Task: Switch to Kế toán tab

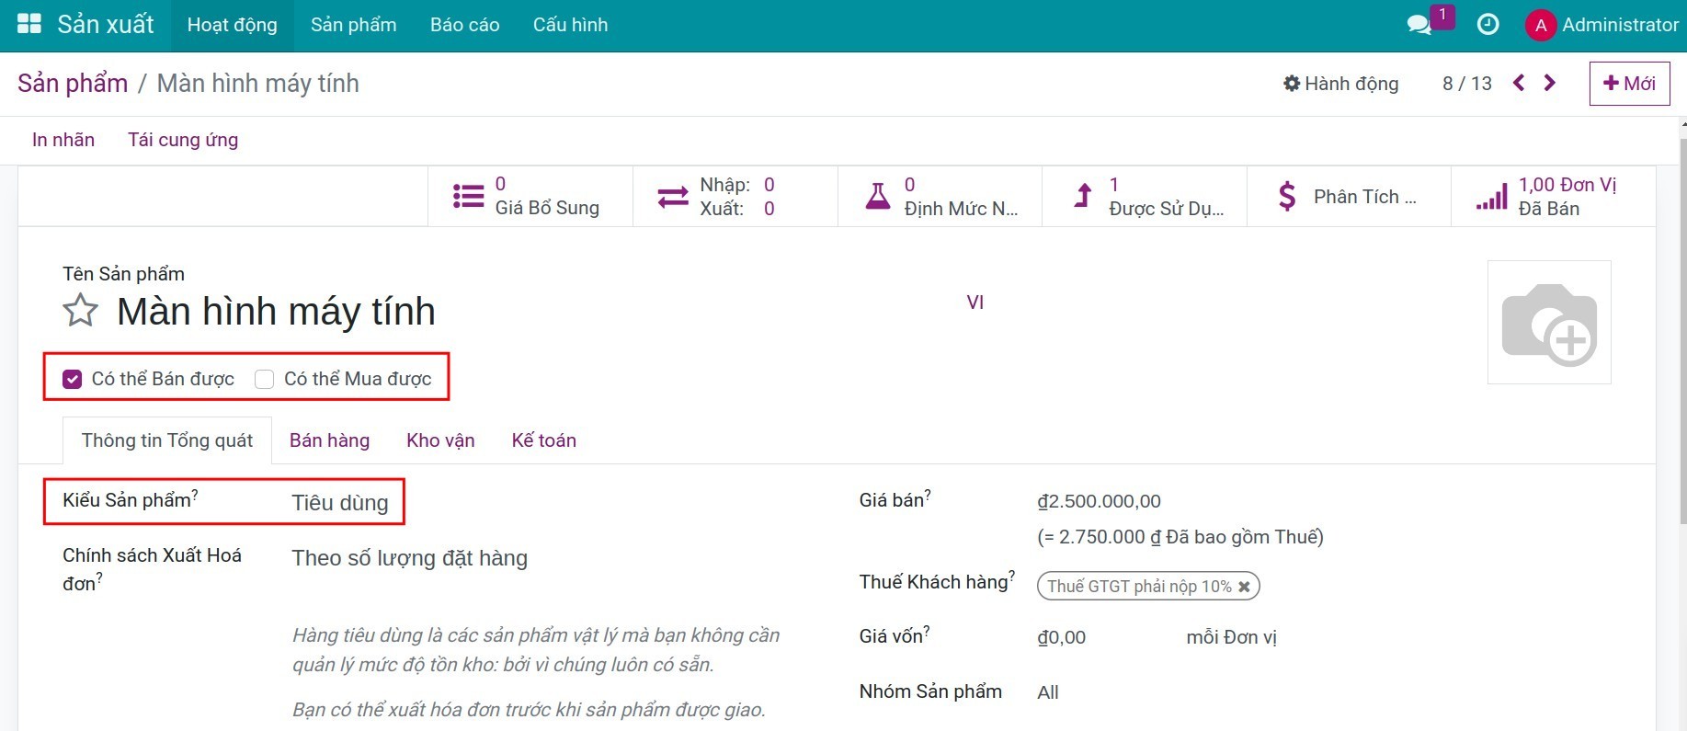Action: coord(544,440)
